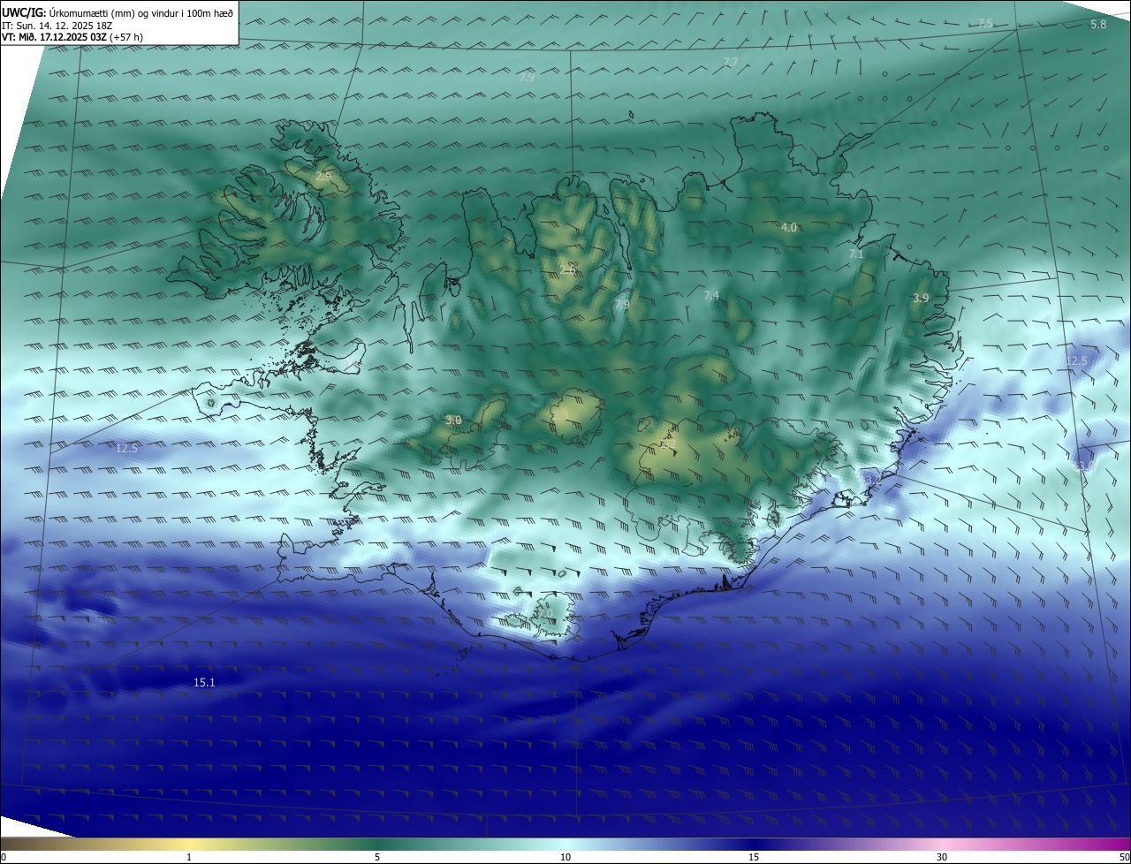Click the 5.8 value label on the map

coord(1098,25)
